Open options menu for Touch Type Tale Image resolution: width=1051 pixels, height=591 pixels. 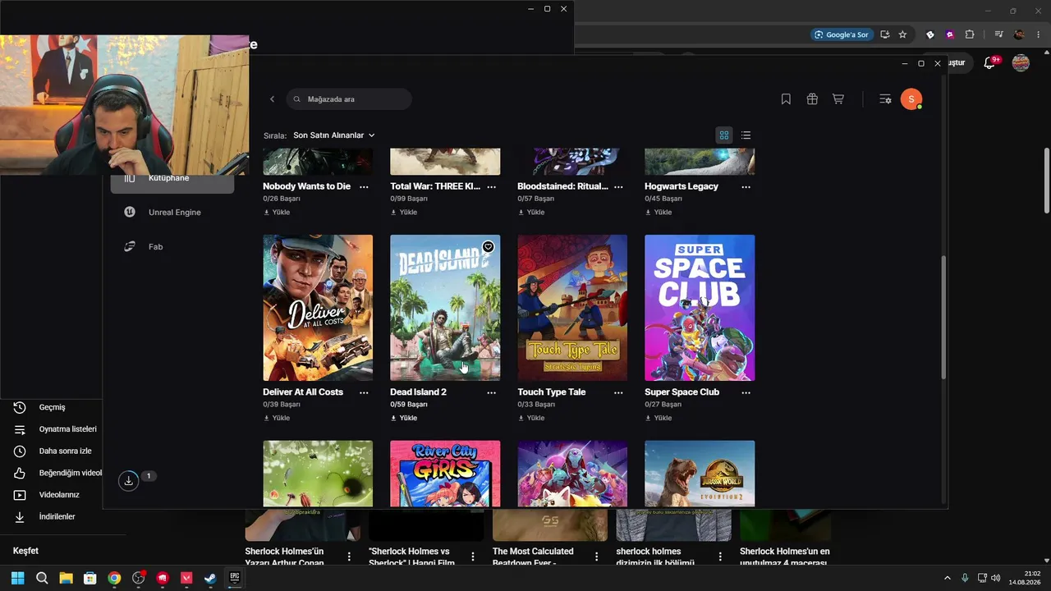(x=618, y=393)
